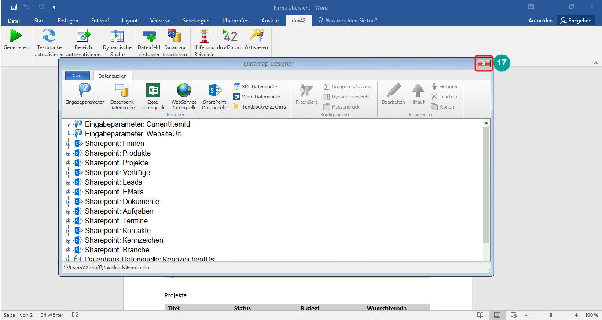The image size is (602, 320).
Task: Click the green Generieren play icon
Action: click(16, 36)
